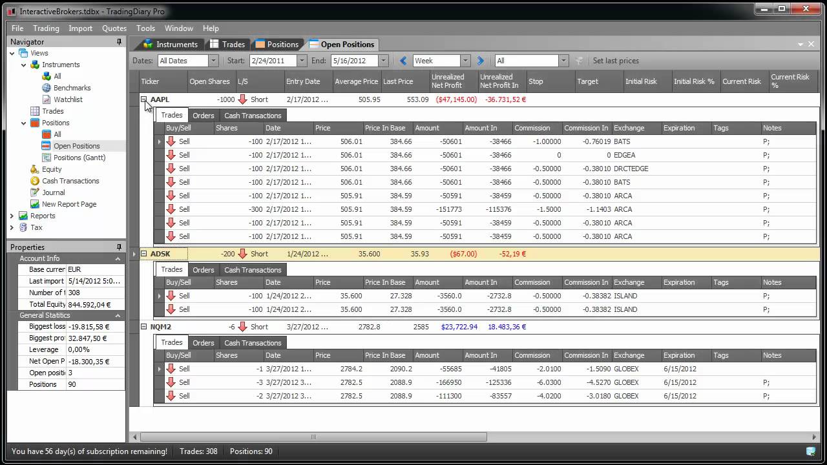
Task: Open the File menu
Action: pyautogui.click(x=17, y=28)
